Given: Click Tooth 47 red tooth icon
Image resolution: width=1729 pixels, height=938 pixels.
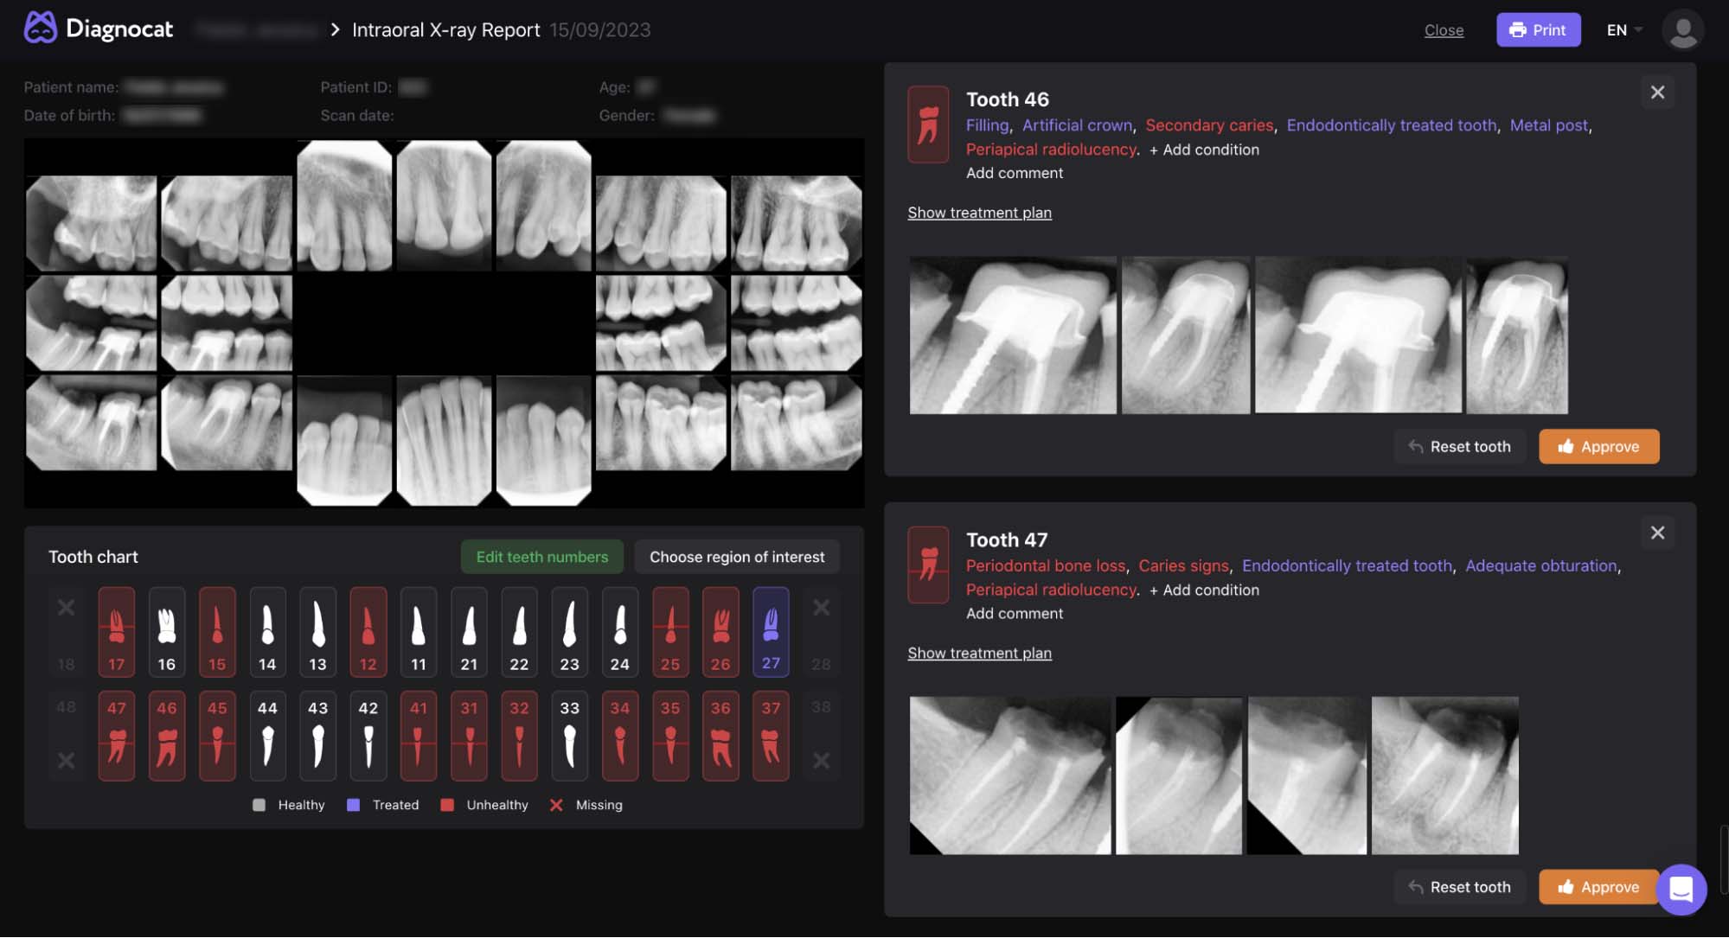Looking at the screenshot, I should [928, 565].
